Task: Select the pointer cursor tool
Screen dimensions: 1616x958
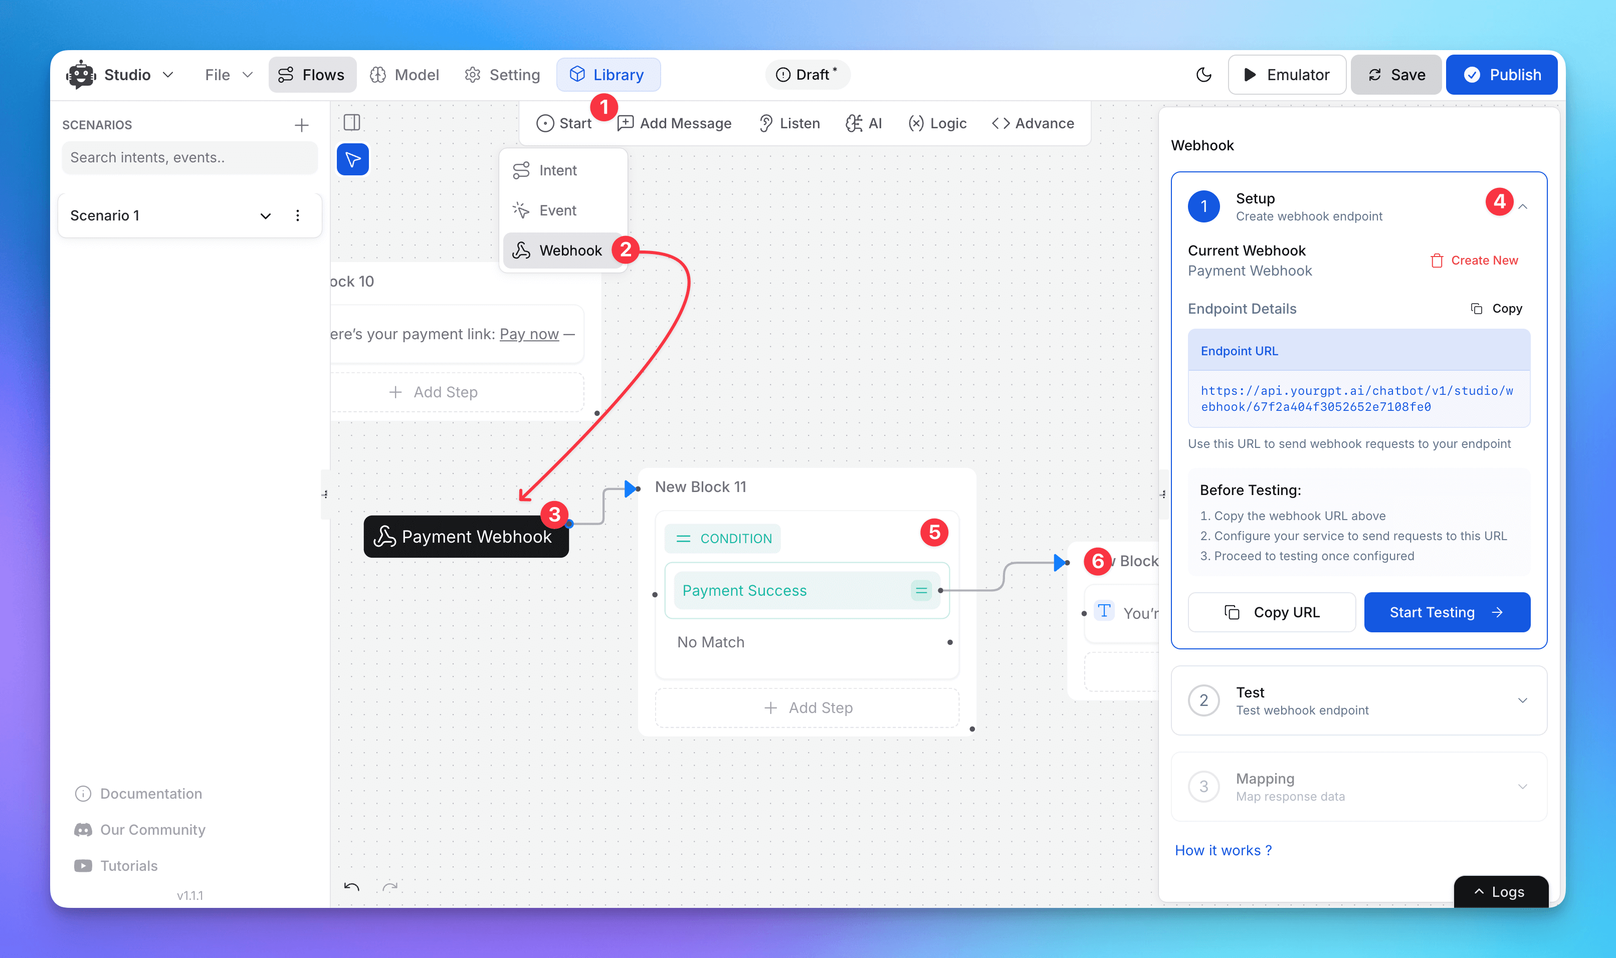Action: pos(352,159)
